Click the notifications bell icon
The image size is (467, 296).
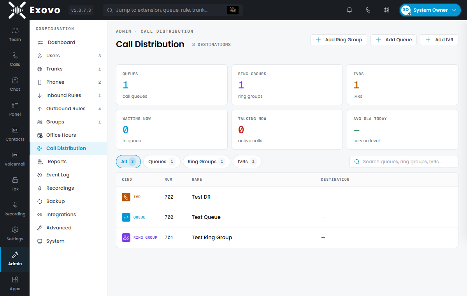coord(349,10)
